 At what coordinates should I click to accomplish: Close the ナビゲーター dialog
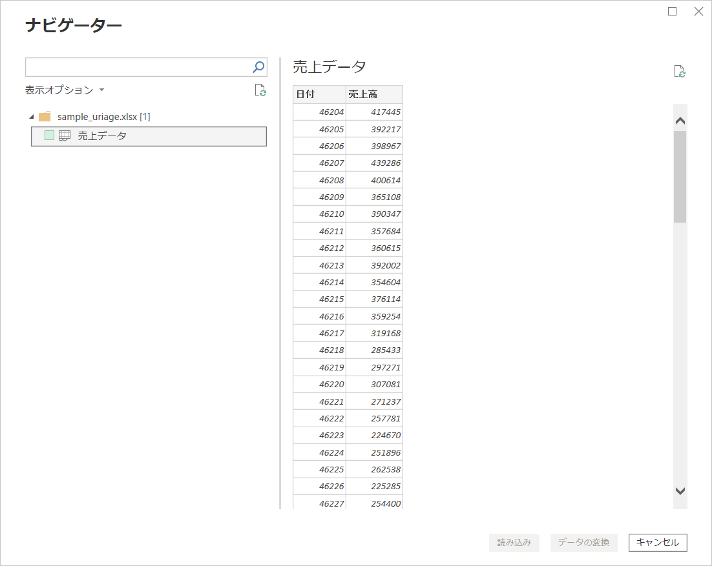[x=699, y=12]
